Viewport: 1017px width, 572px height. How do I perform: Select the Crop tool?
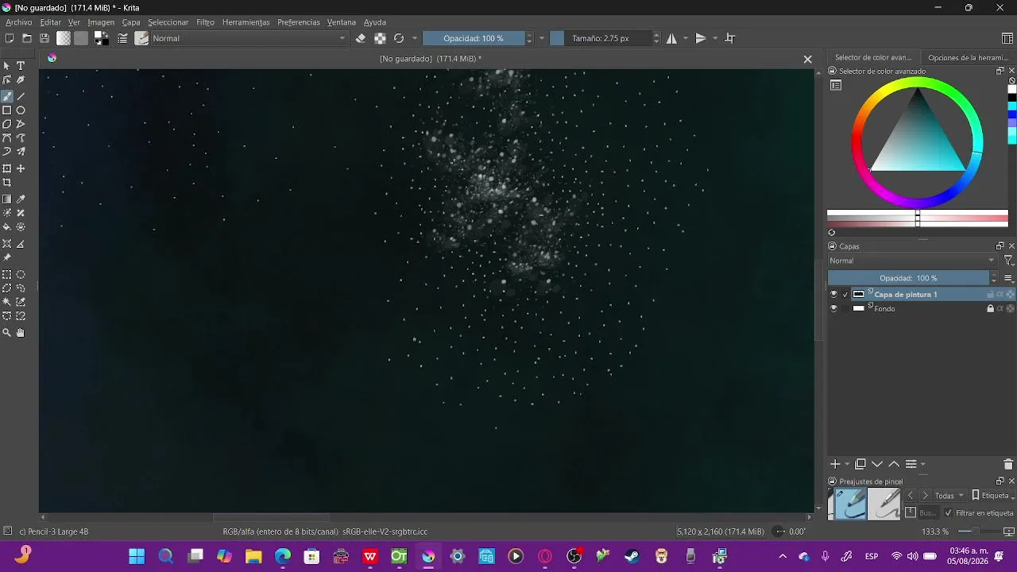(7, 183)
